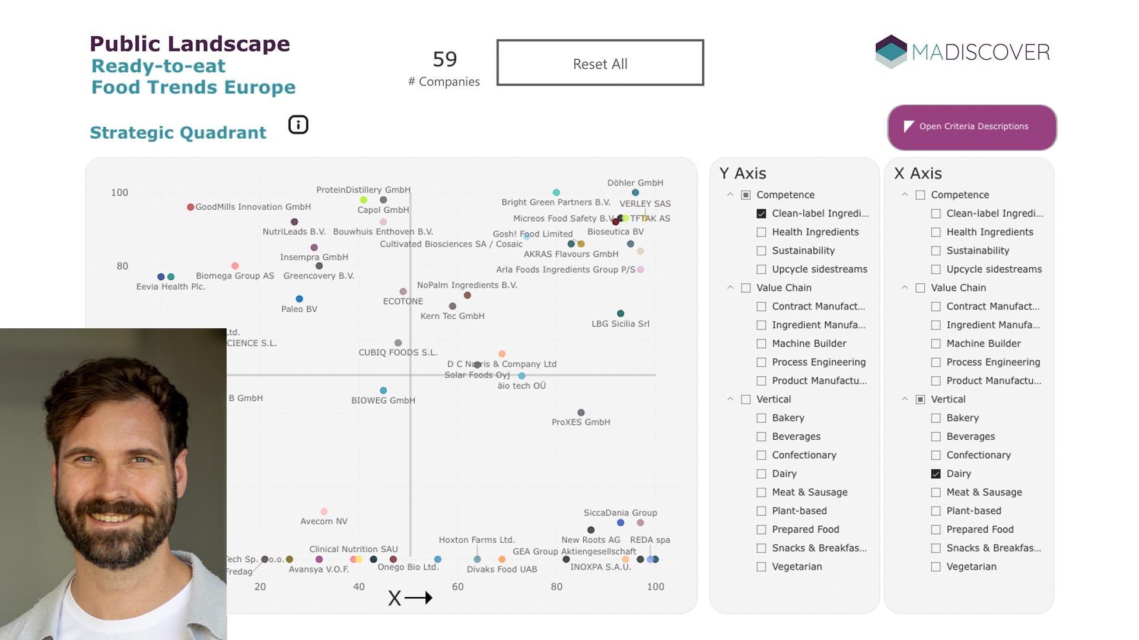Viewport: 1139px width, 640px height.
Task: Open Criteria Descriptions
Action: [x=972, y=127]
